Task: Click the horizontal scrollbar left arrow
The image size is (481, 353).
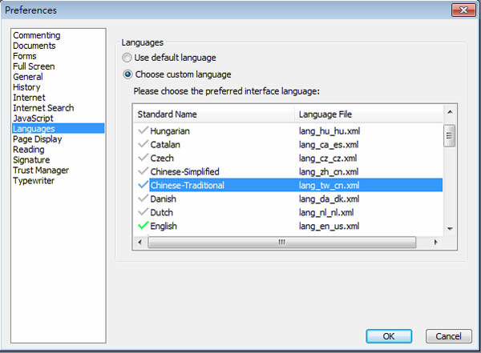Action: [x=139, y=242]
